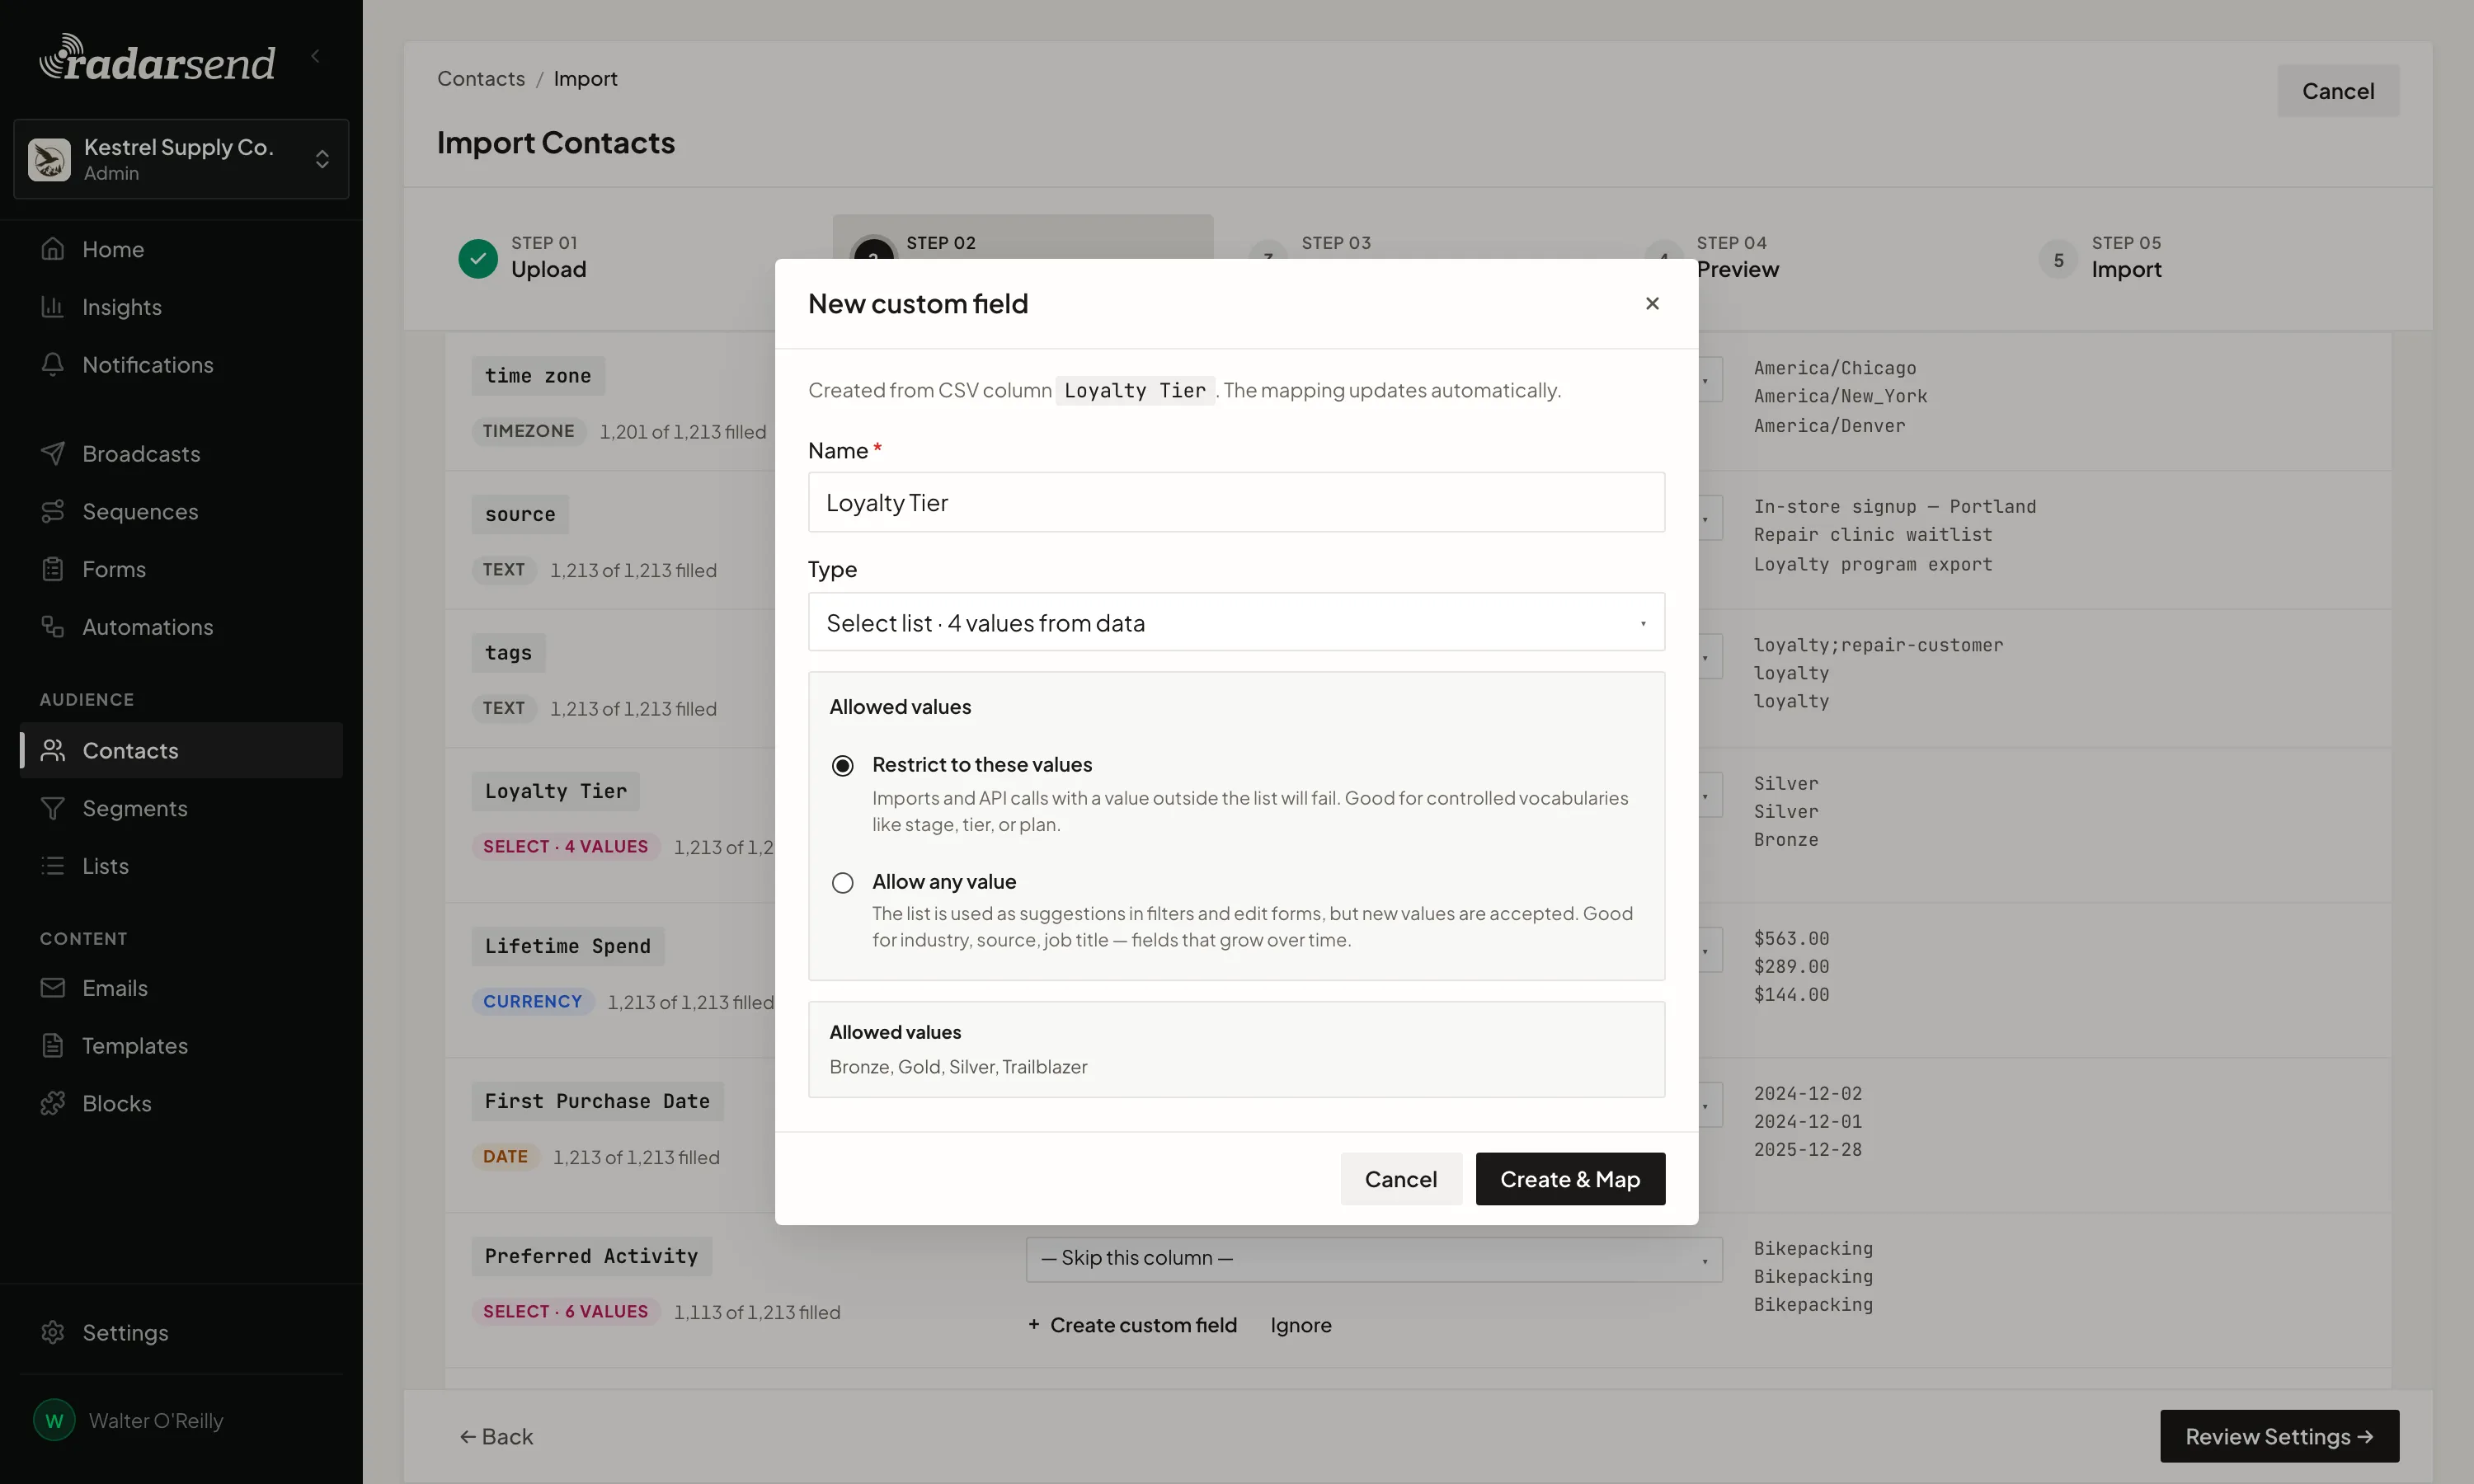Click Cancel in the dialog

pyautogui.click(x=1400, y=1179)
